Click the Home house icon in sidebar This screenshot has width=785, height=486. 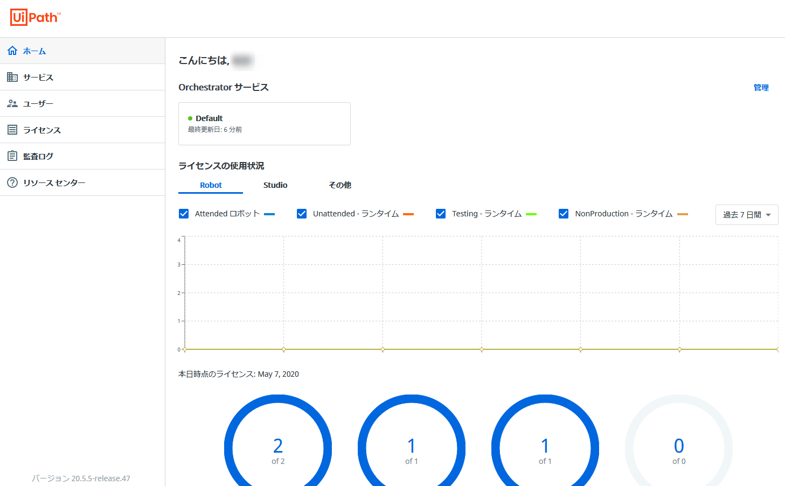tap(12, 51)
